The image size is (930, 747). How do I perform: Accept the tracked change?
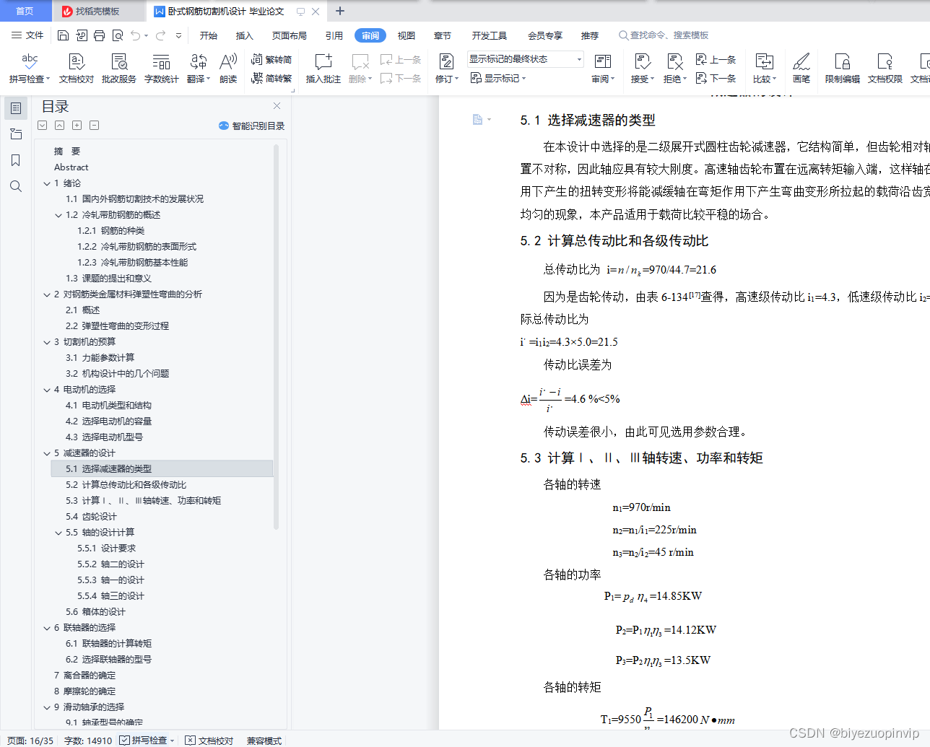tap(642, 68)
